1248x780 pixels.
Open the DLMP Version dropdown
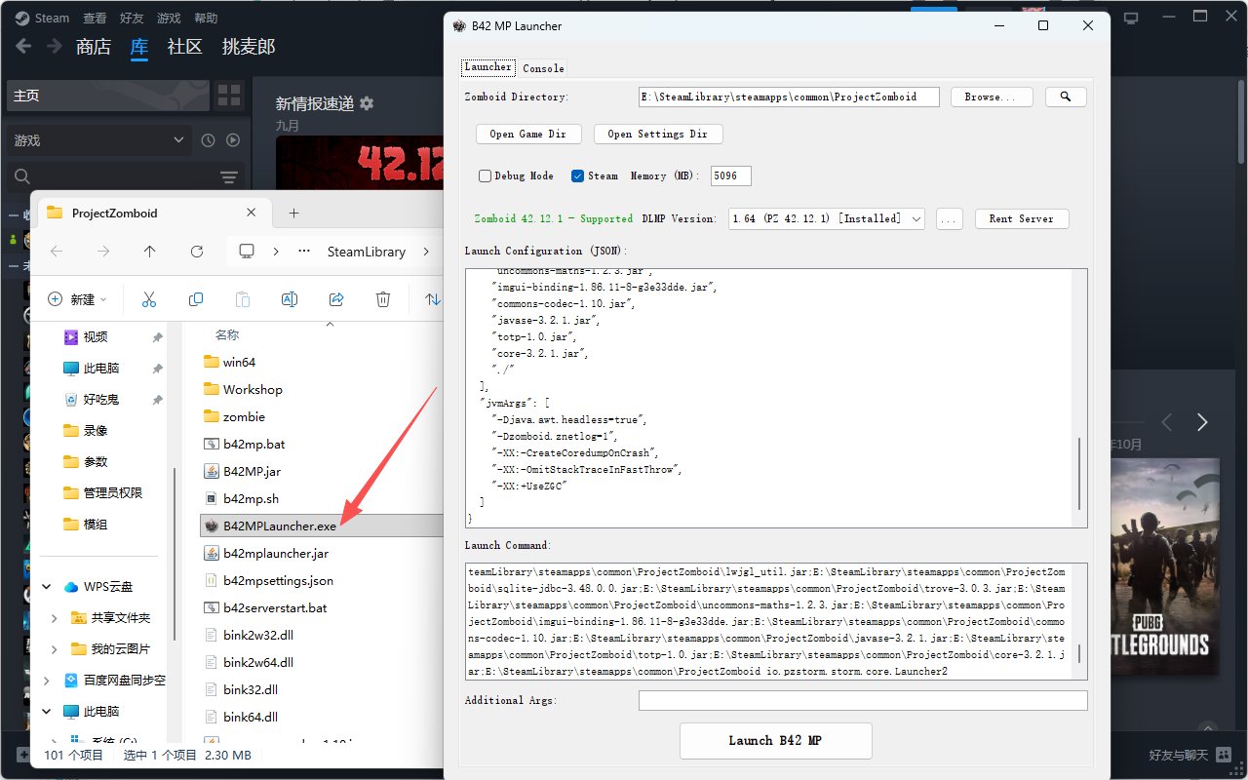[x=826, y=218]
